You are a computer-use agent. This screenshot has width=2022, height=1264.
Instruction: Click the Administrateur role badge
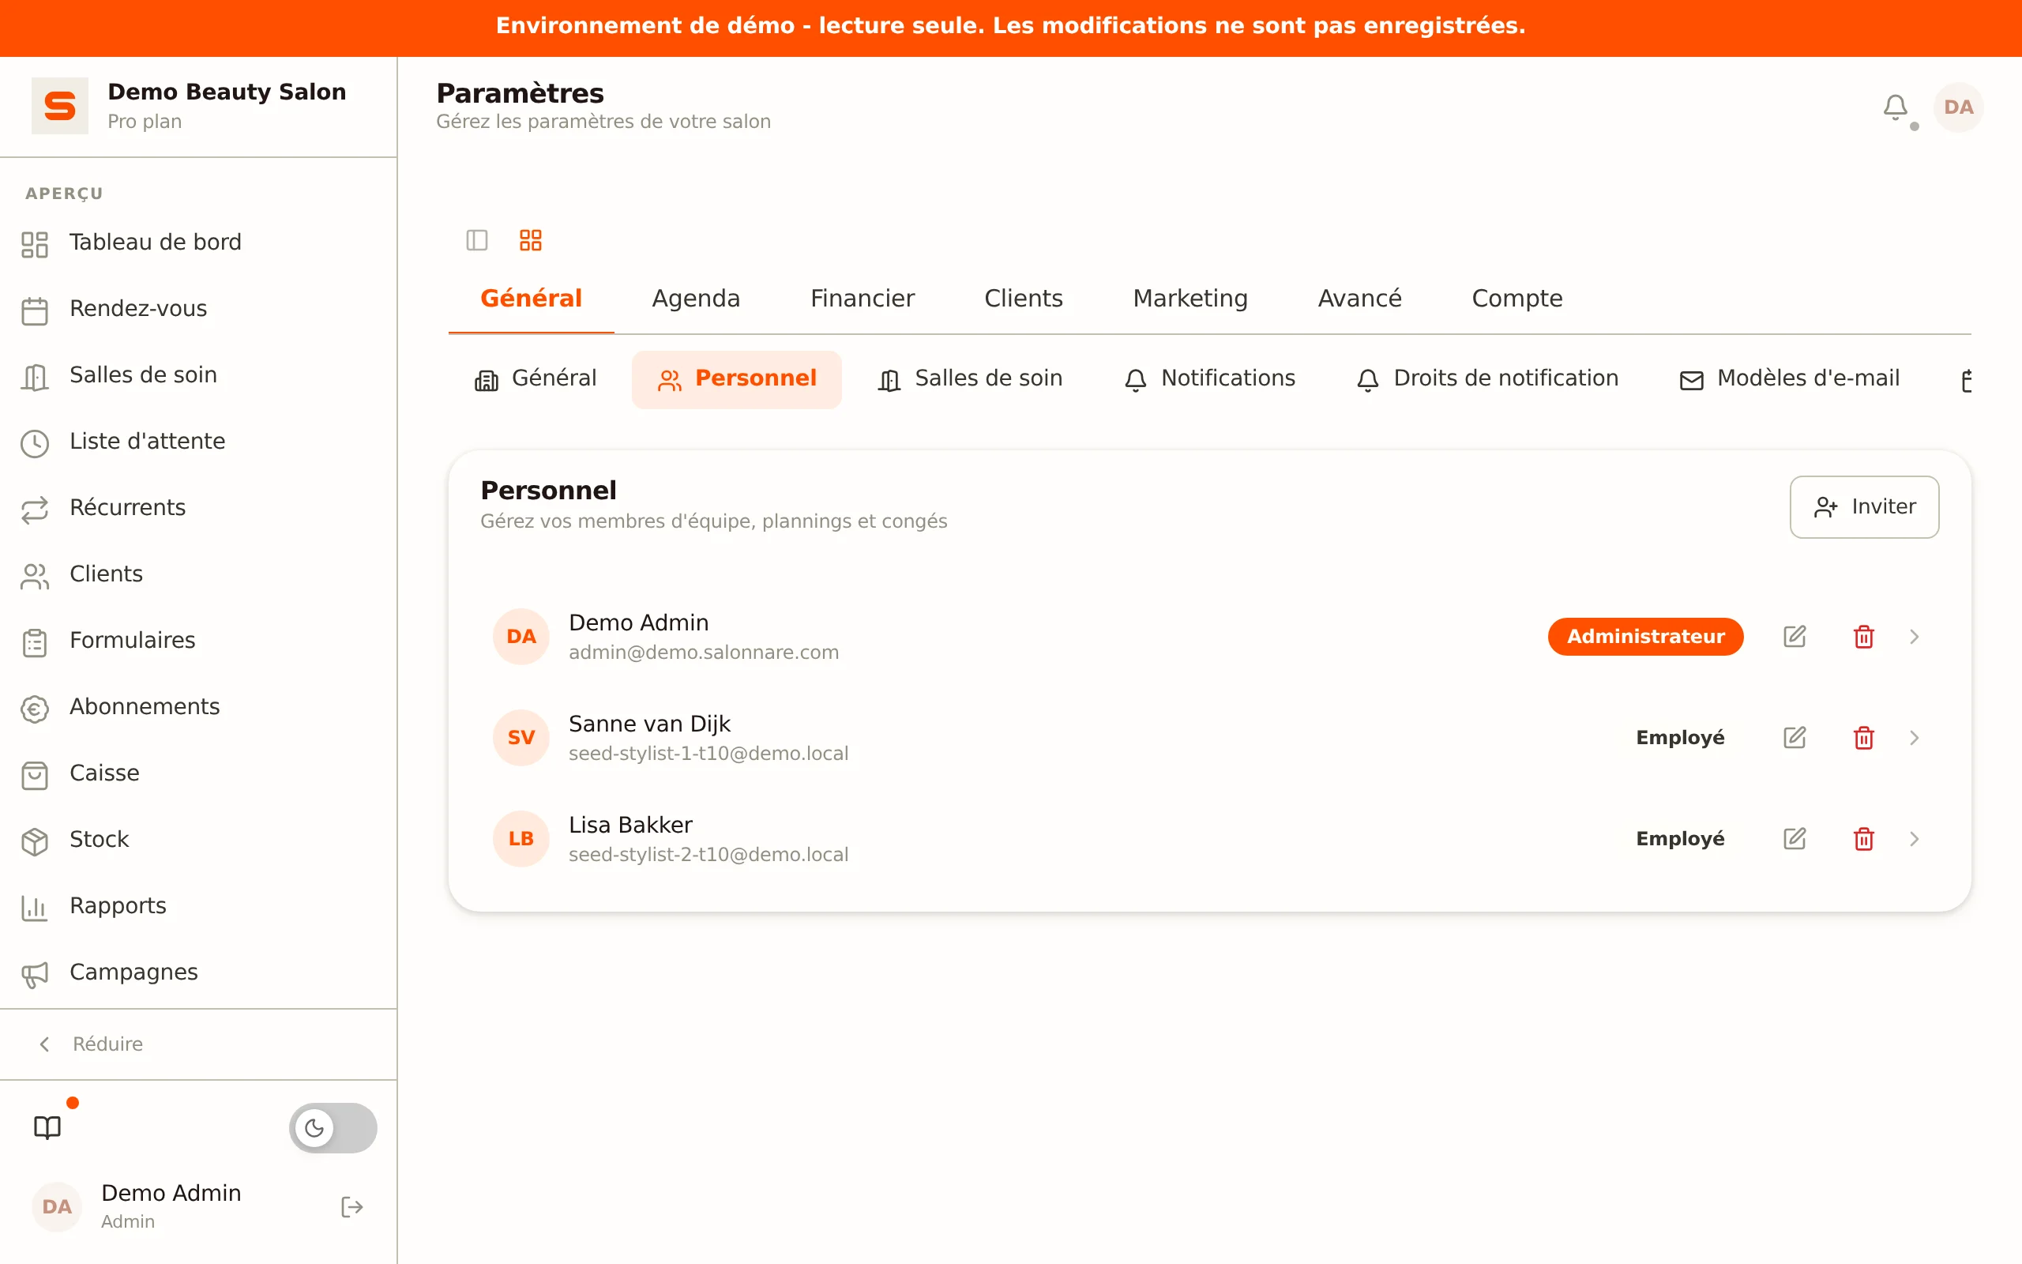click(x=1645, y=637)
